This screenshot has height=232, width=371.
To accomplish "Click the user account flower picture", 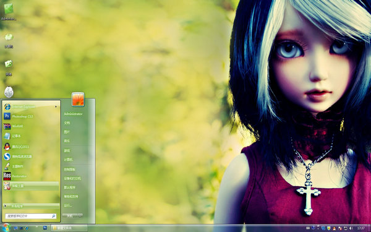I will [78, 100].
